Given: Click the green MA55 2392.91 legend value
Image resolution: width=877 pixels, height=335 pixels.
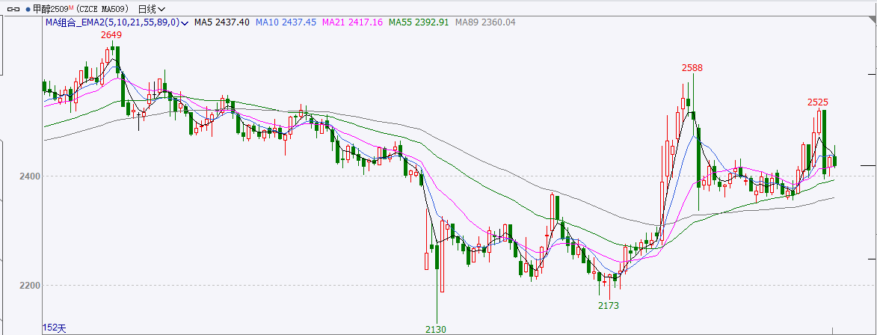Looking at the screenshot, I should tap(419, 22).
